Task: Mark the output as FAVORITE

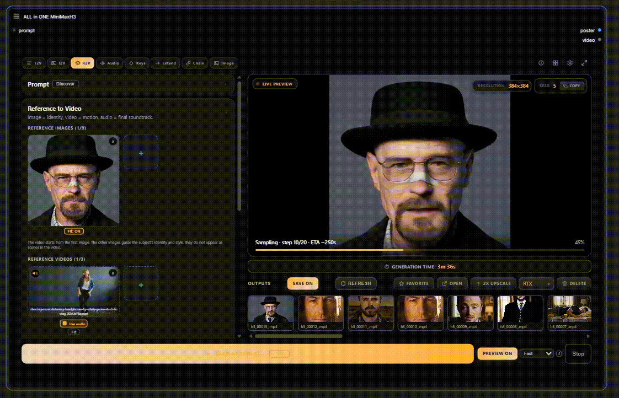Action: (x=414, y=283)
